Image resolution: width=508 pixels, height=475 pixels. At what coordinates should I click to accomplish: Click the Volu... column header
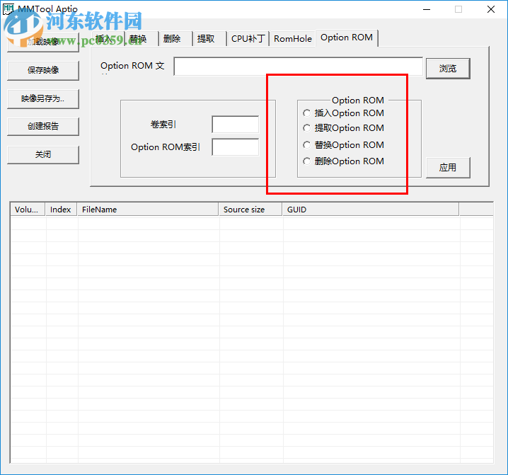28,210
